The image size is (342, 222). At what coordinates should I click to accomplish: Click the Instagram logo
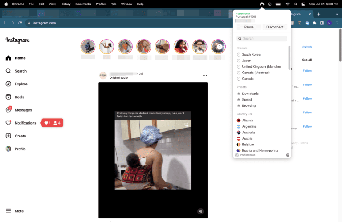[x=17, y=40]
